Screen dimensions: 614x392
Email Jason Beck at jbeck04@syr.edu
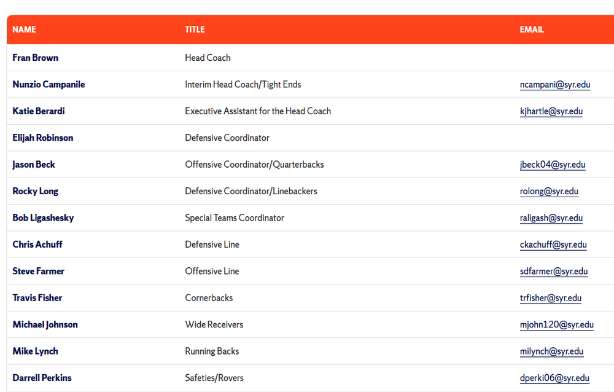pos(552,165)
